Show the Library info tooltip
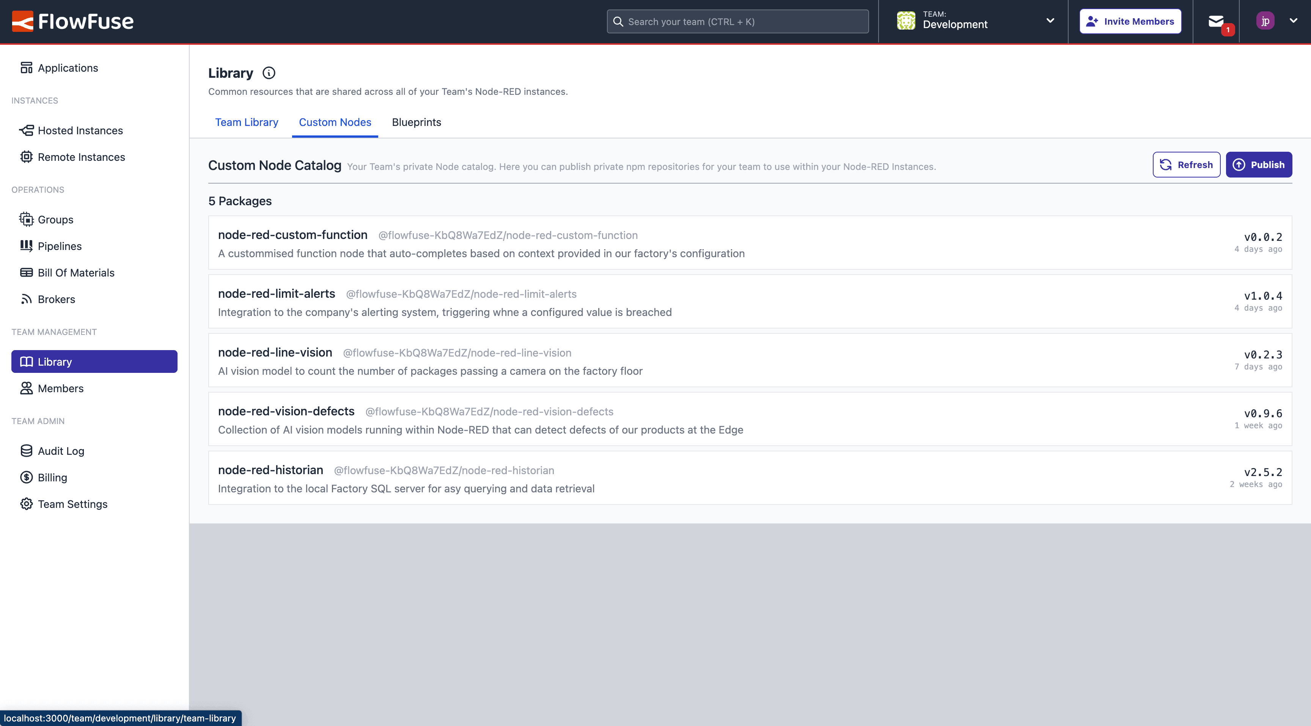This screenshot has width=1311, height=726. click(268, 73)
